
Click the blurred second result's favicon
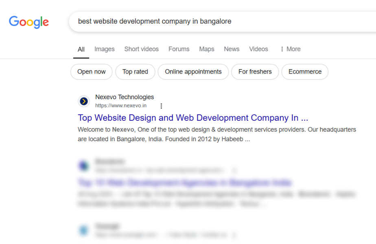click(x=84, y=166)
